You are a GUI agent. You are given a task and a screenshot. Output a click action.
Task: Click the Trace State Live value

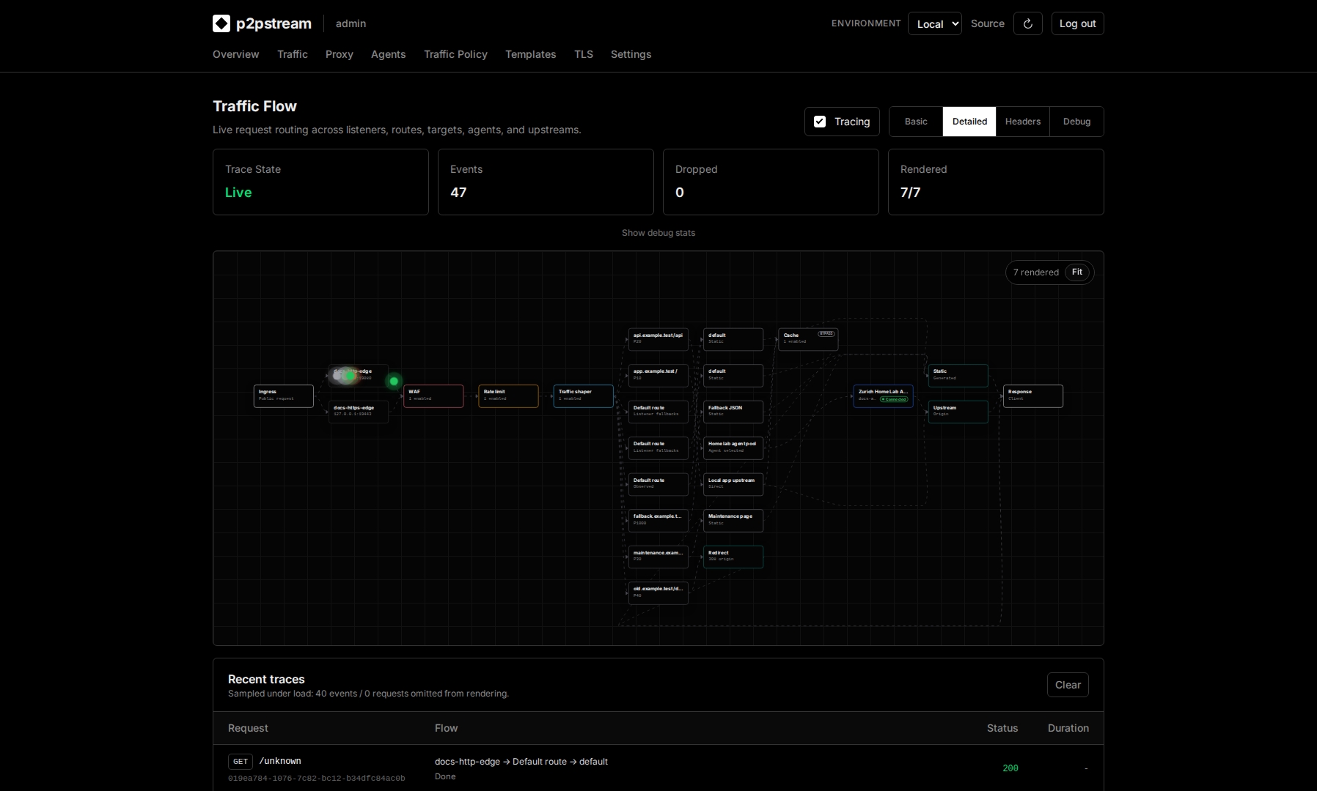point(238,193)
